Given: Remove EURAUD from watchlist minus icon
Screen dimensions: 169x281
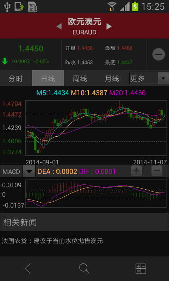Looking at the screenshot, I should coord(158,54).
